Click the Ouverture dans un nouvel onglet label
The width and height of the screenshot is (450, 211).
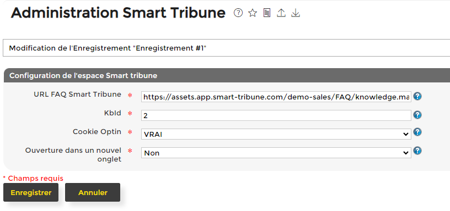tap(73, 154)
